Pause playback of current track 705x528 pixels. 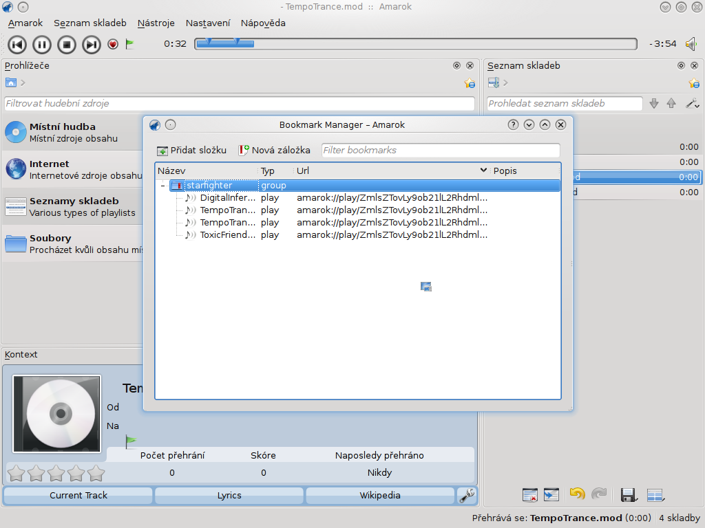(42, 45)
